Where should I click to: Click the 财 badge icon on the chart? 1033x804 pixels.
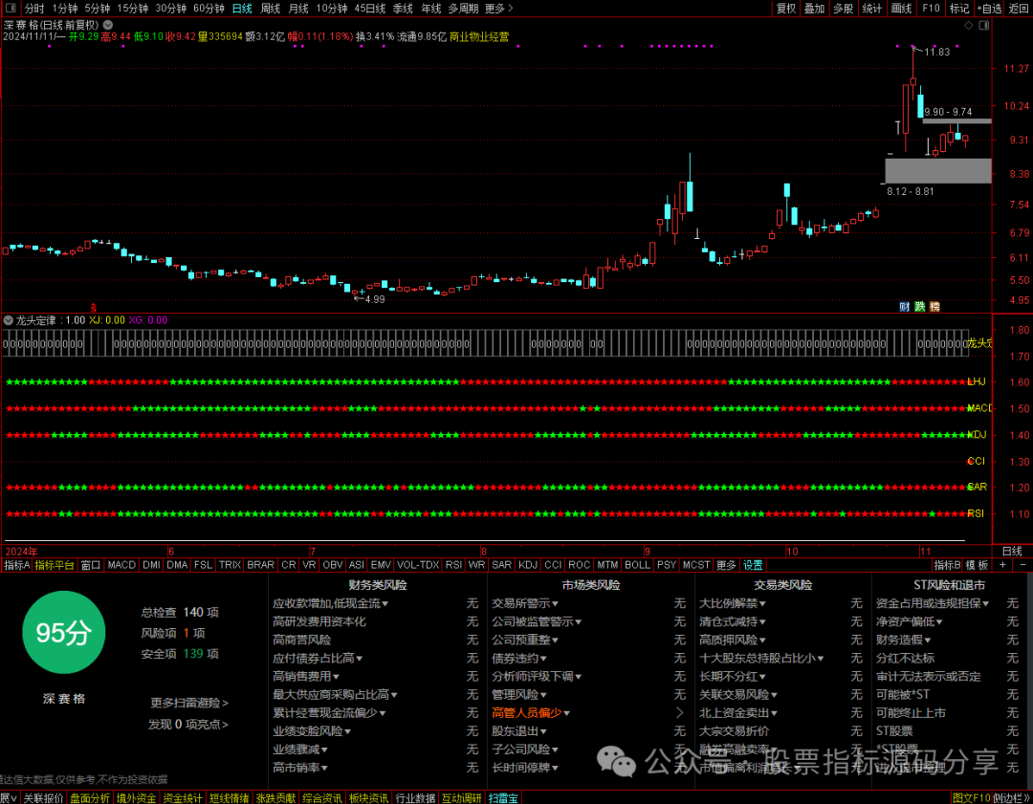tap(904, 306)
